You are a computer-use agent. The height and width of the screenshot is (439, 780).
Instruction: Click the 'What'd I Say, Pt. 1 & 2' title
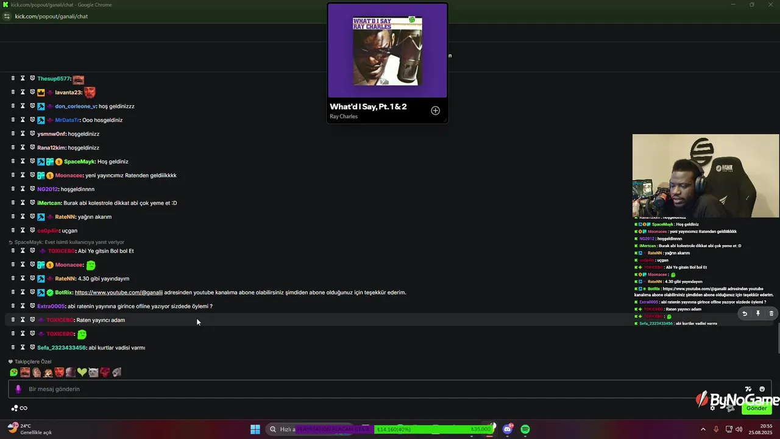click(368, 107)
